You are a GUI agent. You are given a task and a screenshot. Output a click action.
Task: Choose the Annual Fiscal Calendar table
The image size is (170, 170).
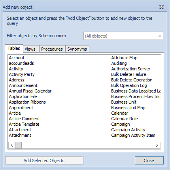click(x=30, y=91)
